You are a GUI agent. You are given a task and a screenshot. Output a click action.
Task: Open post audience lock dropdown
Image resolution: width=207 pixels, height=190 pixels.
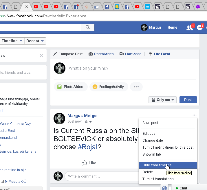click(88, 122)
